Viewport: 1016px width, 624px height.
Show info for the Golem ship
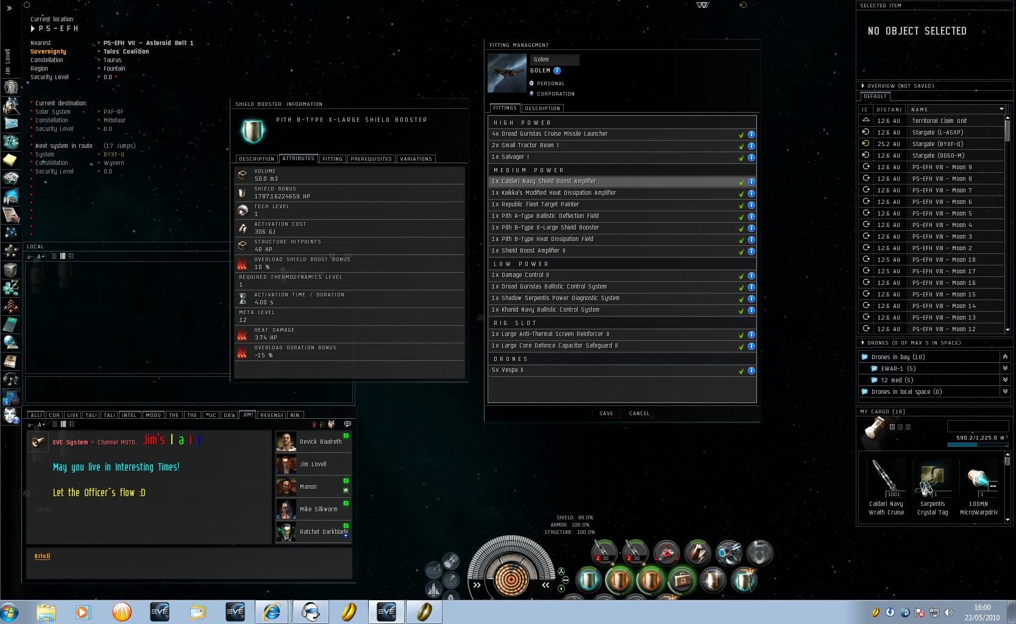[x=557, y=71]
